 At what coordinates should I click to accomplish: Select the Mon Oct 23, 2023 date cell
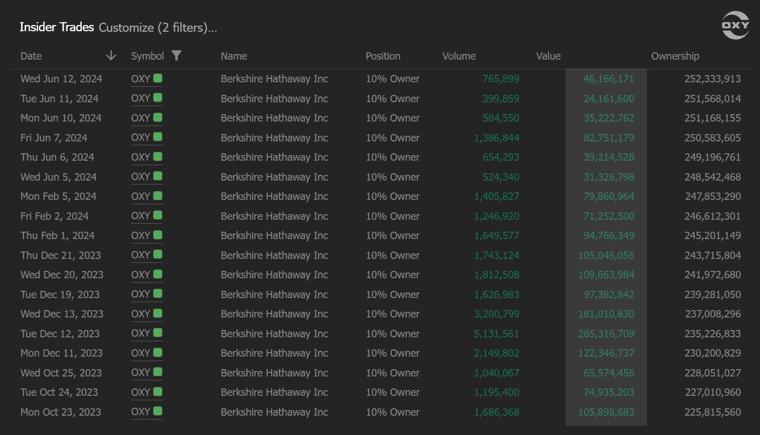point(61,412)
